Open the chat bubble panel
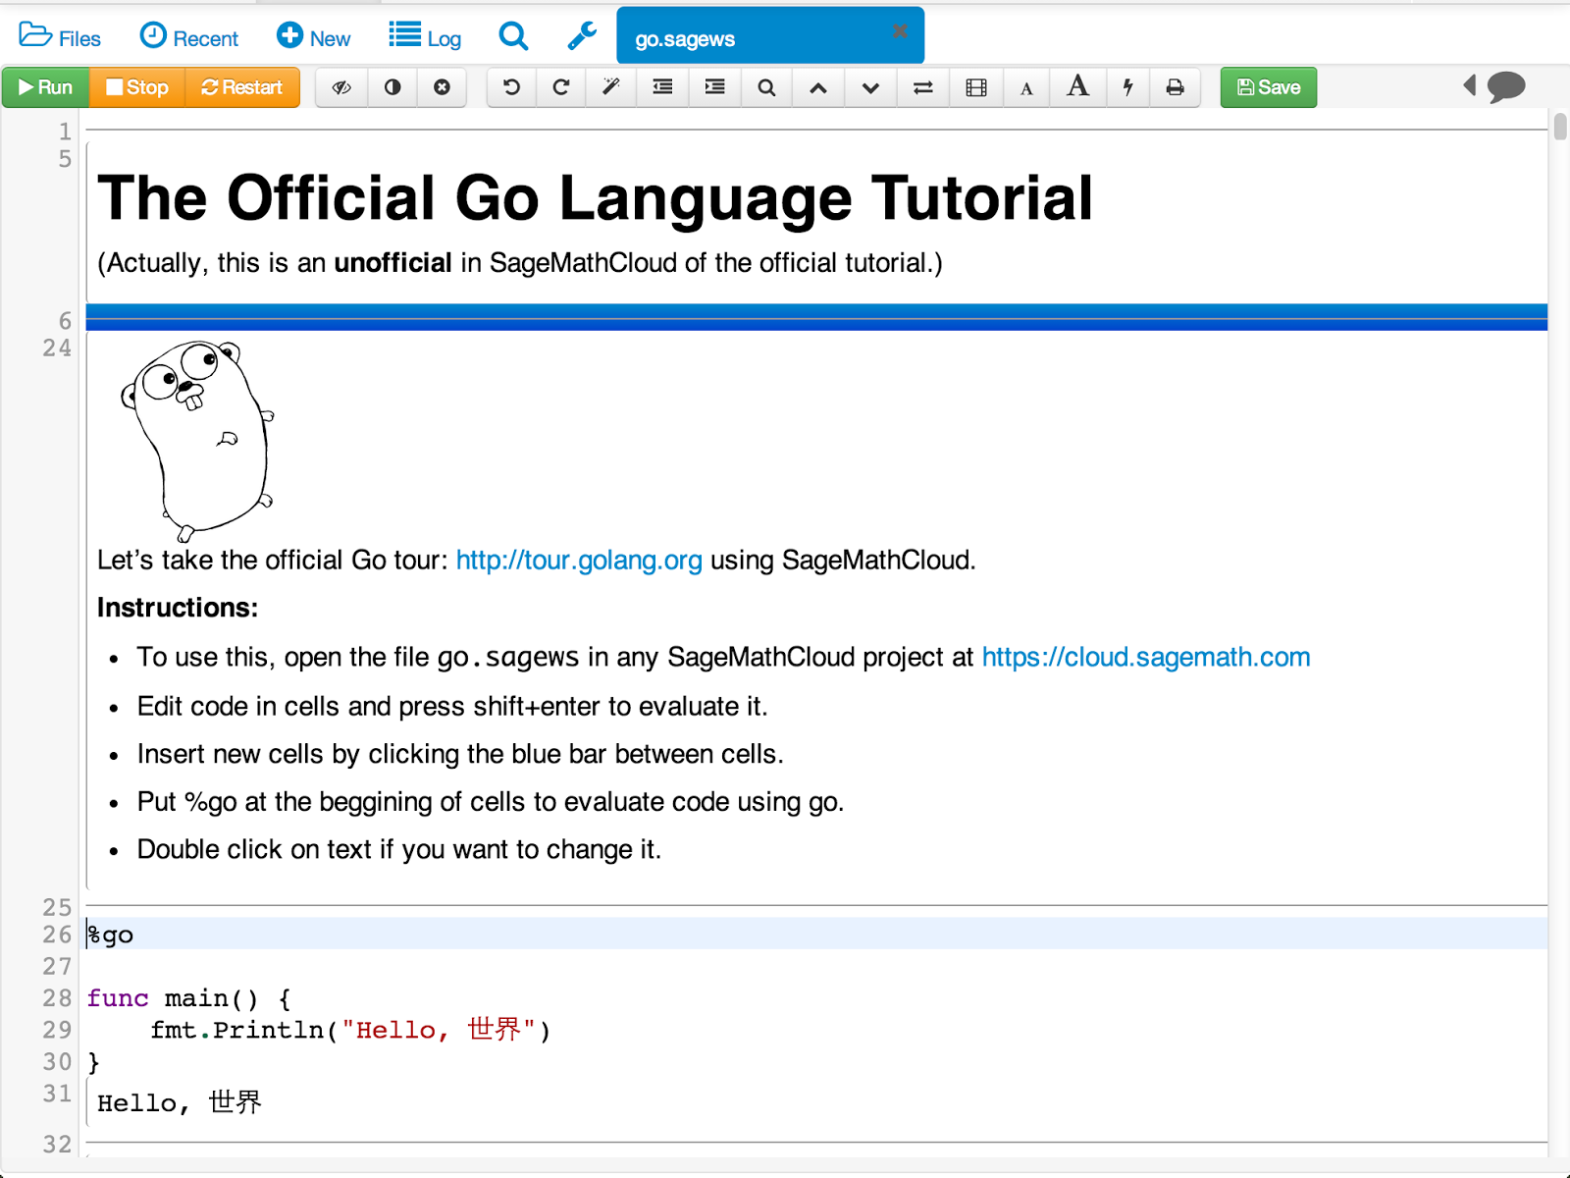 point(1507,87)
